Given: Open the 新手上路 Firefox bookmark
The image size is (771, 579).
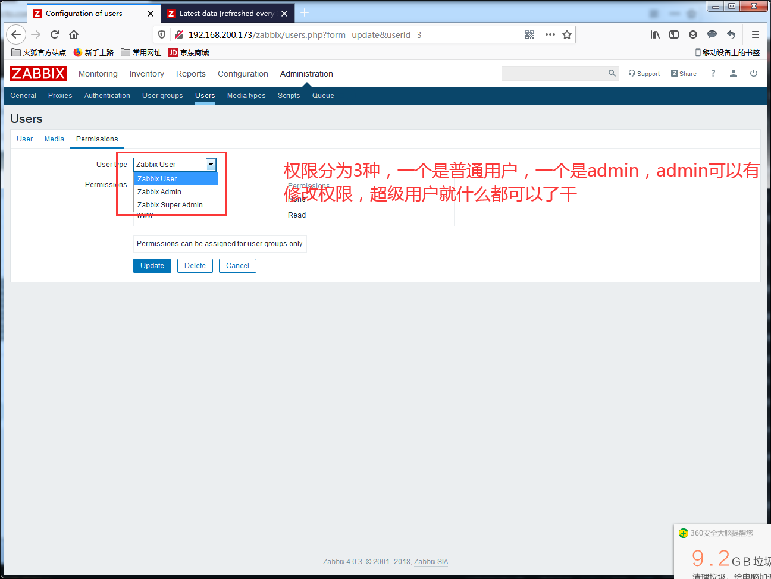Looking at the screenshot, I should click(x=93, y=52).
